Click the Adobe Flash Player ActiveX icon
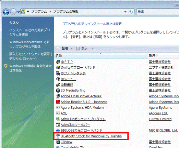The width and height of the screenshot is (179, 148). 58,96
